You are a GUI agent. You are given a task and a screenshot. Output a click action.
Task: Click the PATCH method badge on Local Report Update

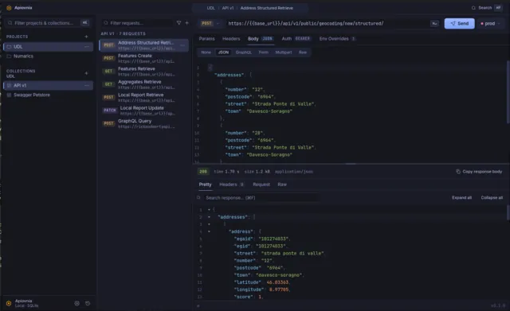pyautogui.click(x=110, y=111)
